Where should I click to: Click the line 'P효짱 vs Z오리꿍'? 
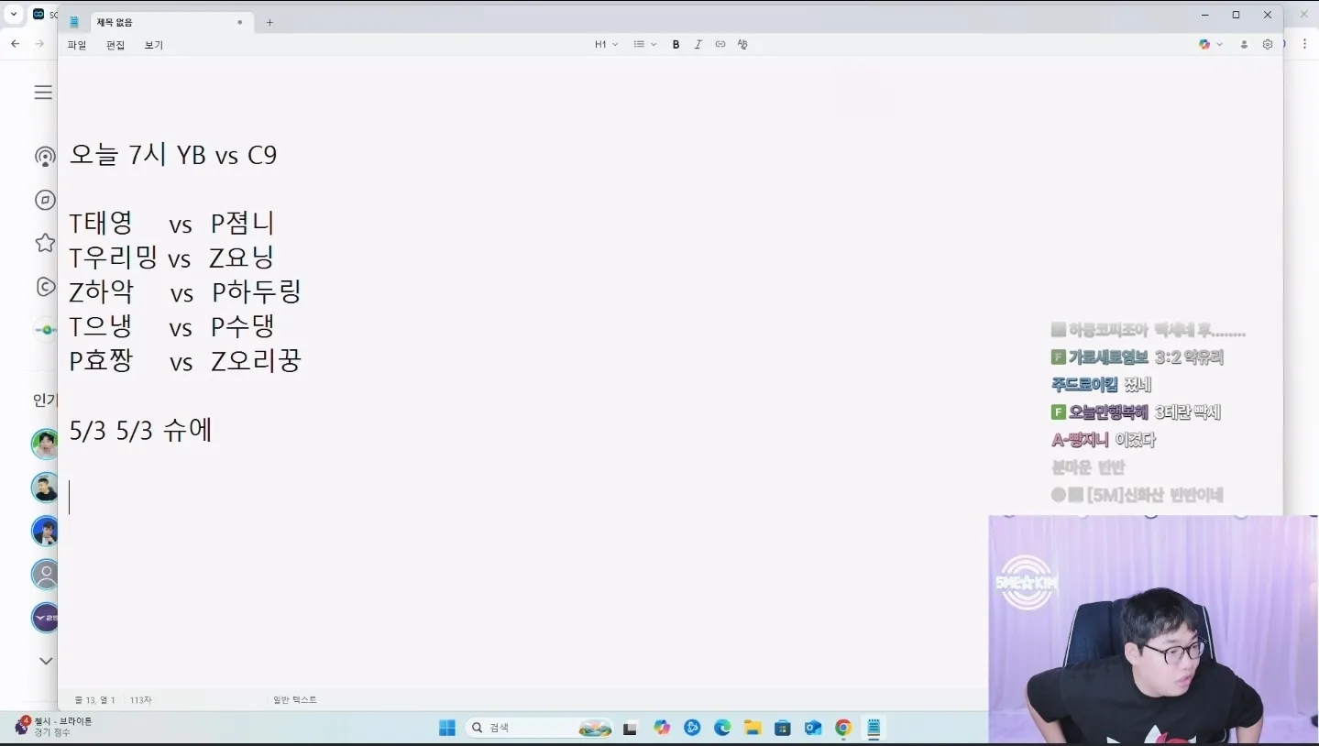click(185, 360)
